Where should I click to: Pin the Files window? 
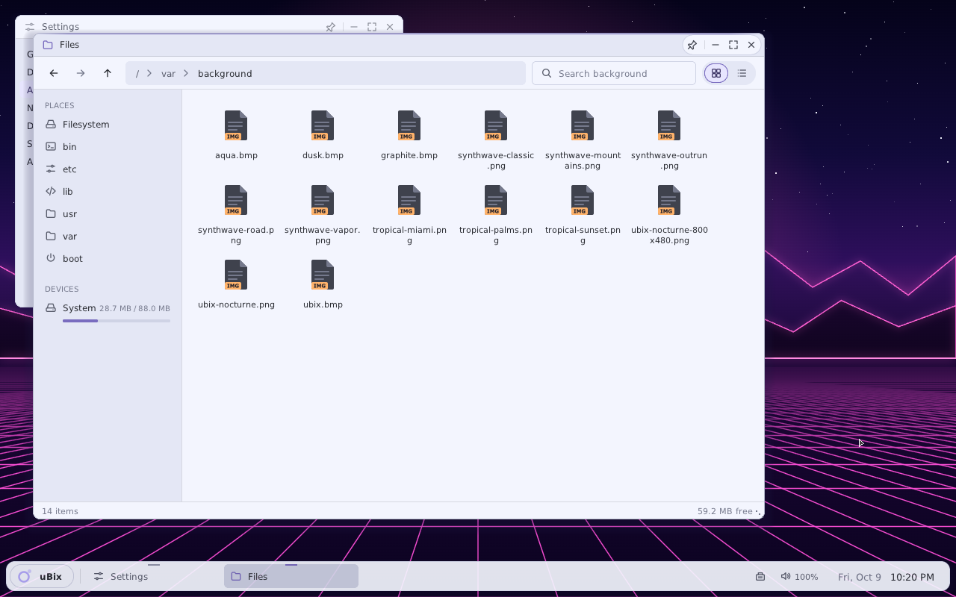pyautogui.click(x=692, y=45)
